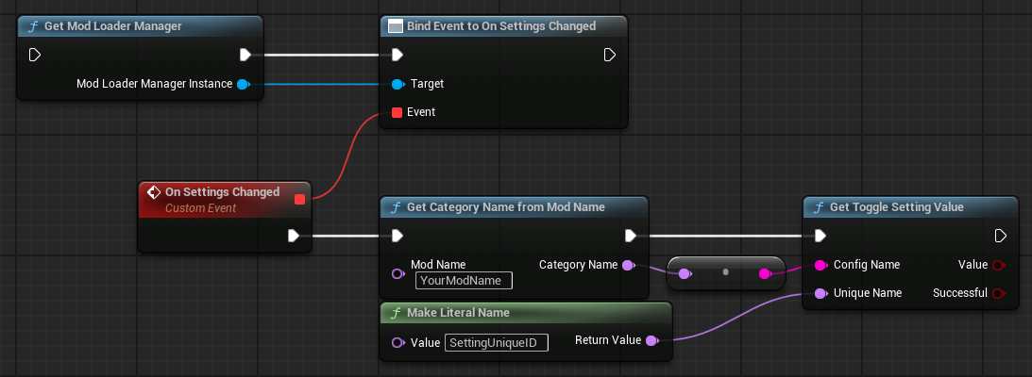Click input exec pin of Bind Event node
1032x377 pixels.
397,55
